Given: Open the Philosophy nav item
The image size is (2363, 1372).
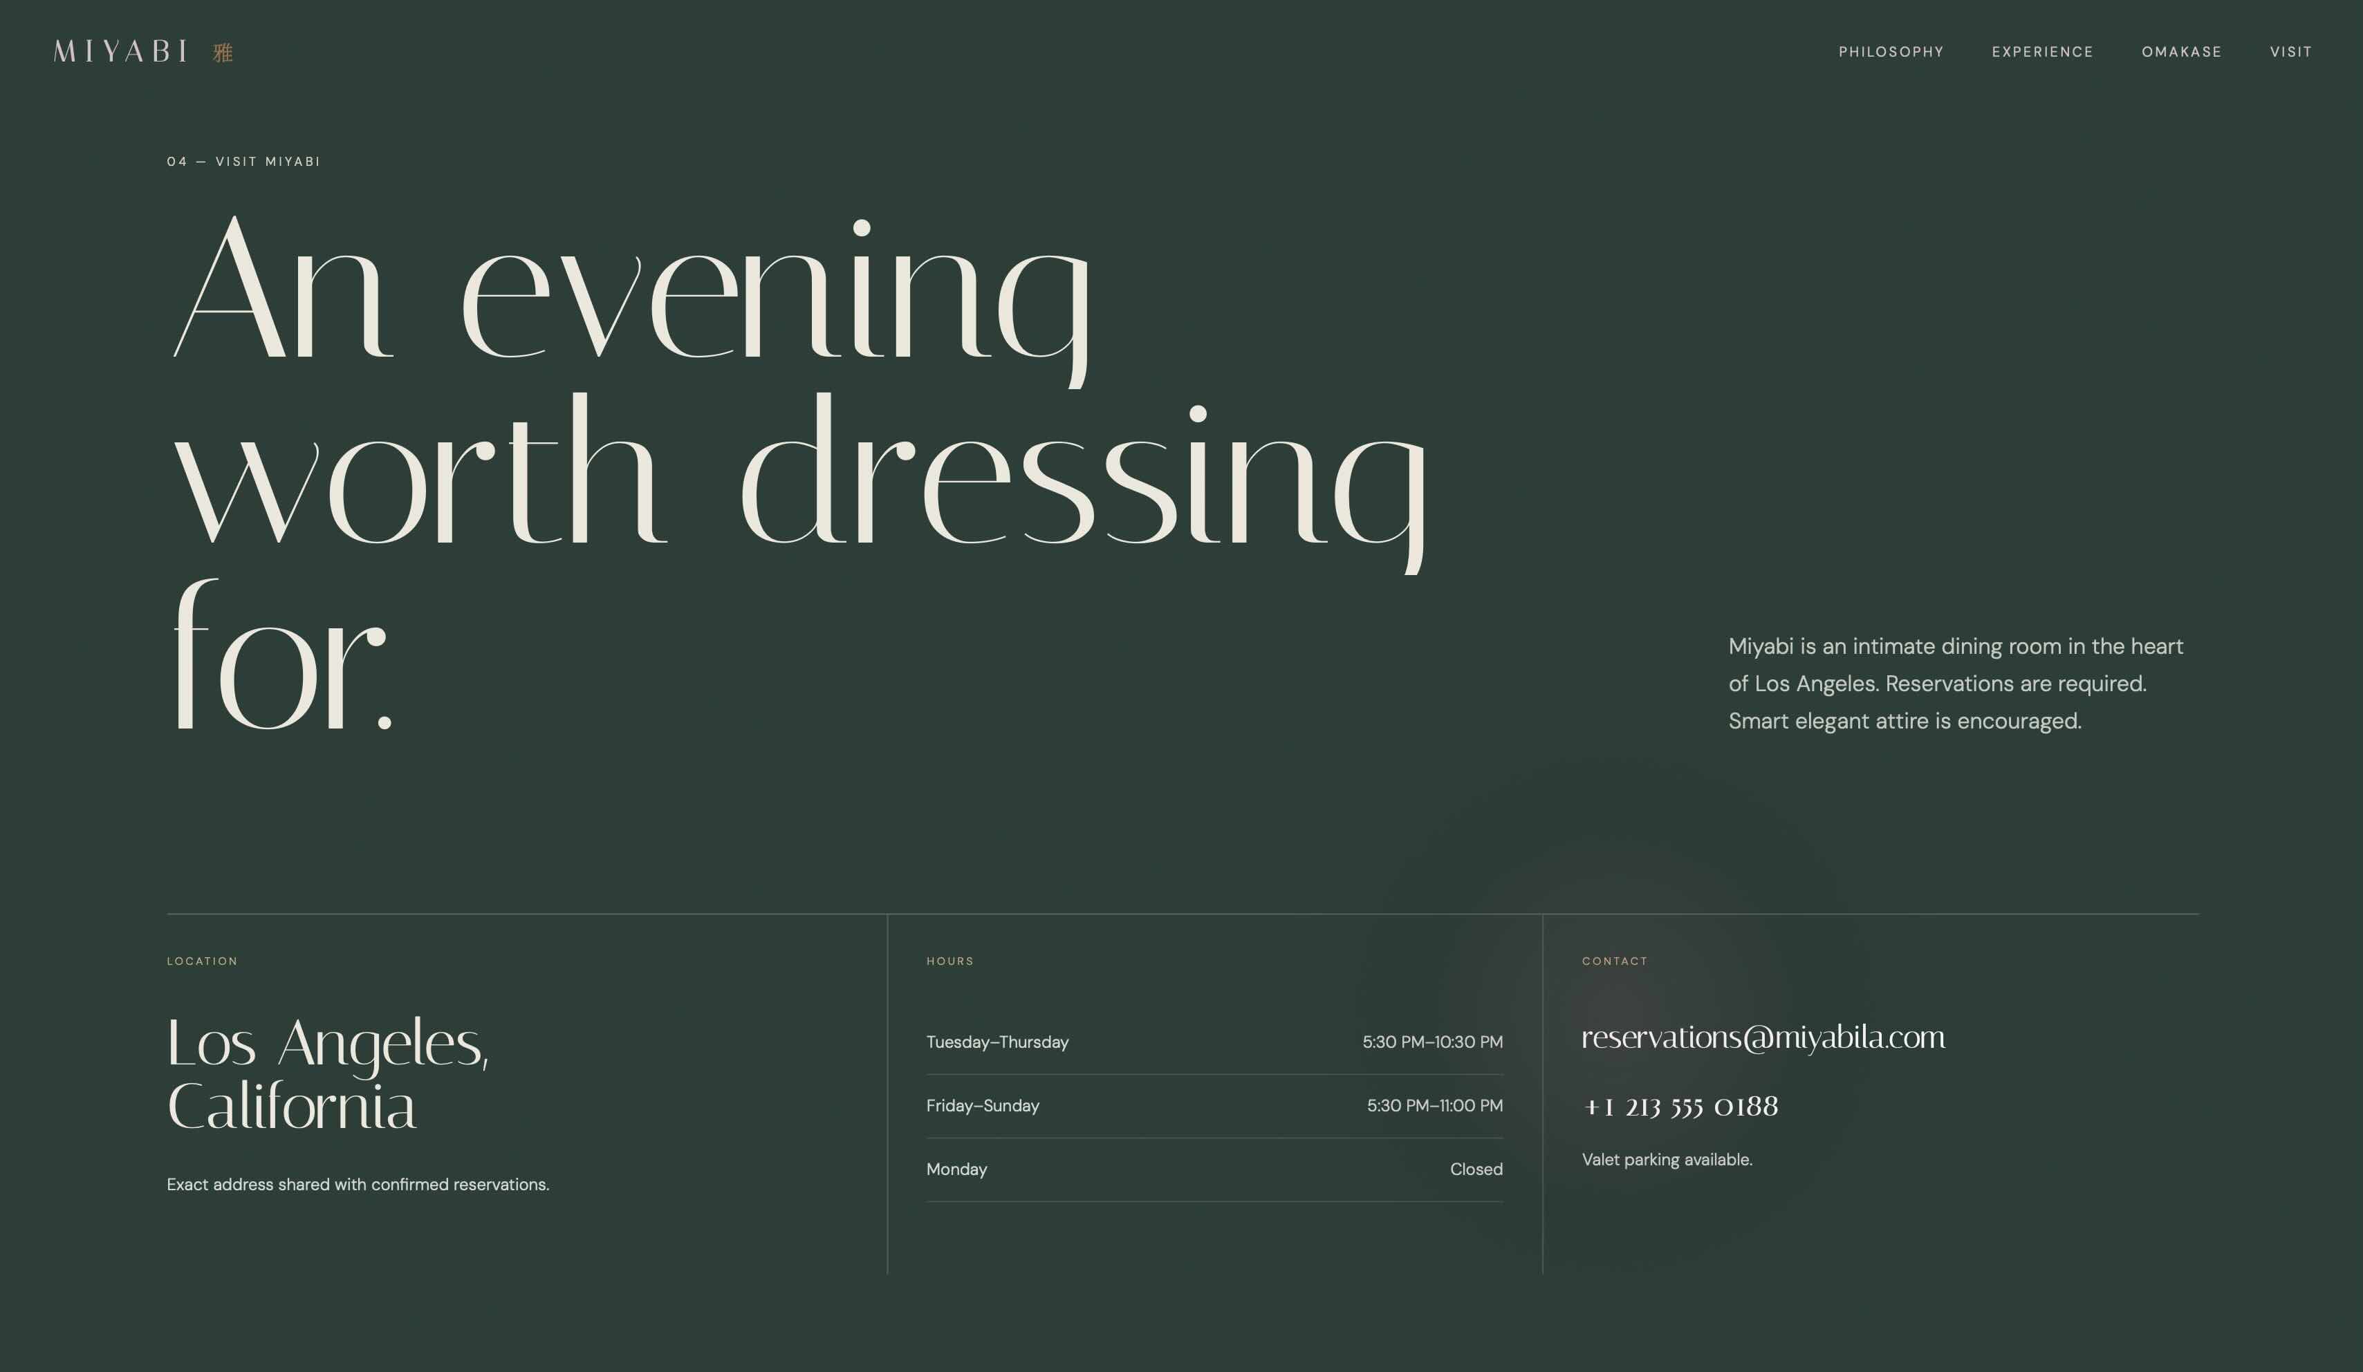Looking at the screenshot, I should [1891, 52].
